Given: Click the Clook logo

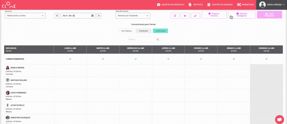Looking at the screenshot, I should [9, 5].
